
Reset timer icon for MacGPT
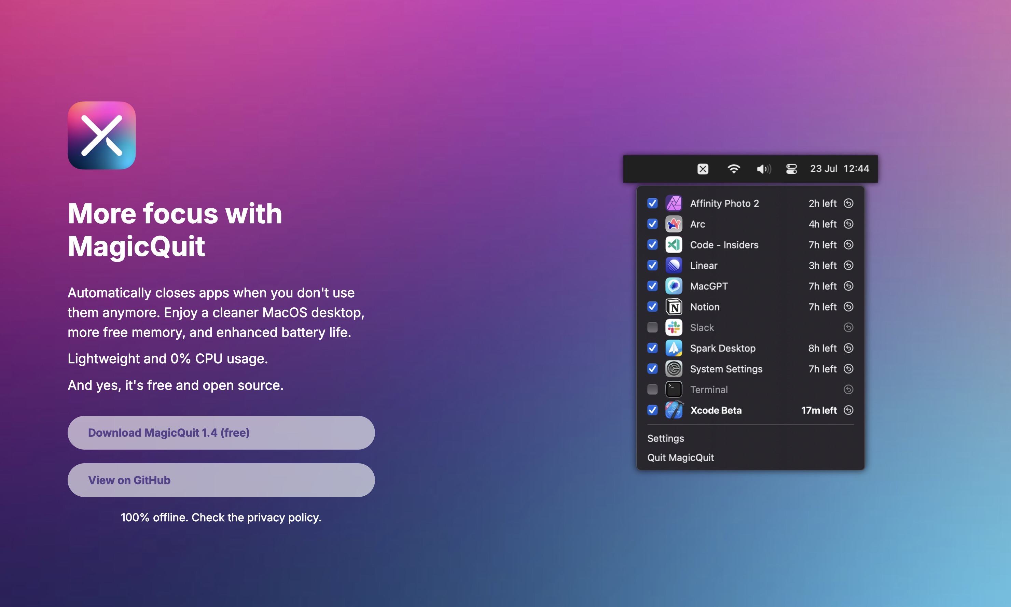[x=848, y=286]
